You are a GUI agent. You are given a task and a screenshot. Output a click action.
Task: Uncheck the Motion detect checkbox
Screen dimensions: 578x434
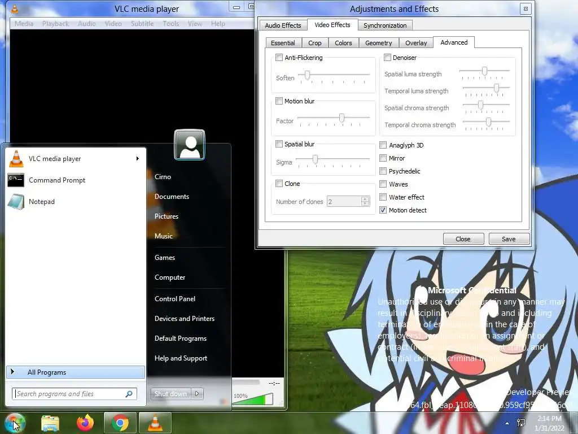tap(383, 210)
